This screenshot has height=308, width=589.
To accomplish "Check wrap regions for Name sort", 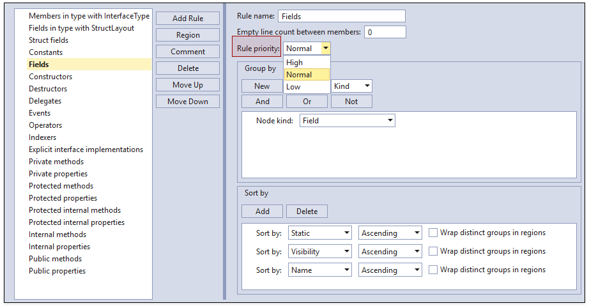I will [x=433, y=270].
